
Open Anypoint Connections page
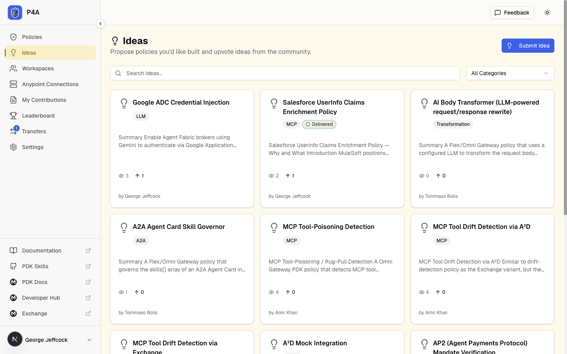(x=50, y=84)
